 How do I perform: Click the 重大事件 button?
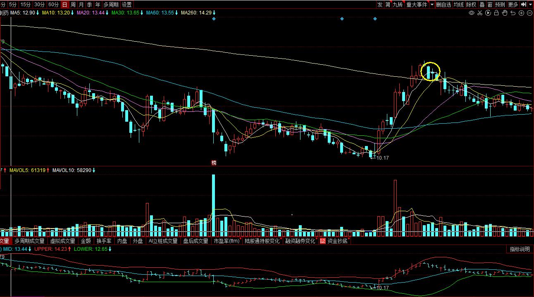417,5
